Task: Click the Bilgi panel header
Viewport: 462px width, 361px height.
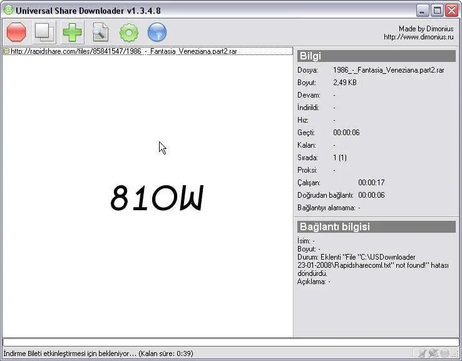Action: (x=376, y=56)
